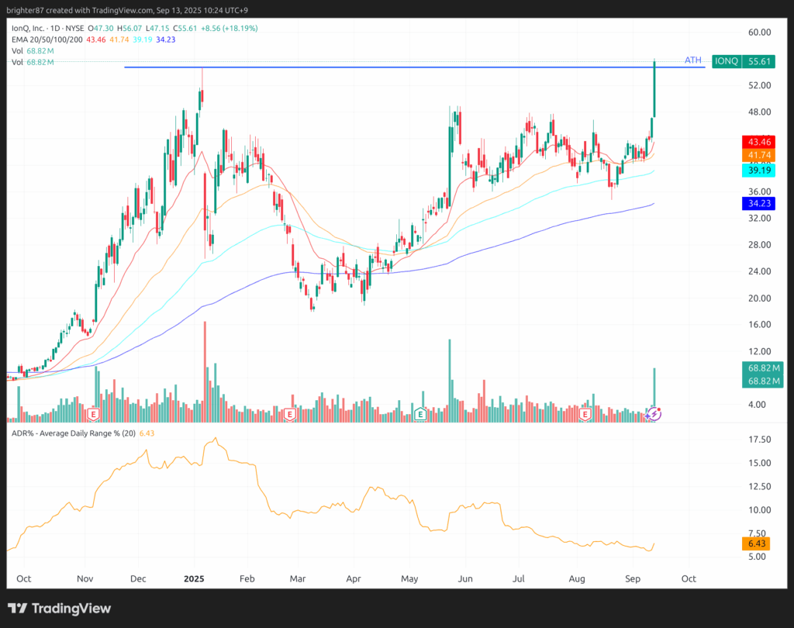Click the 48.00 price axis label
794x628 pixels.
pos(760,112)
